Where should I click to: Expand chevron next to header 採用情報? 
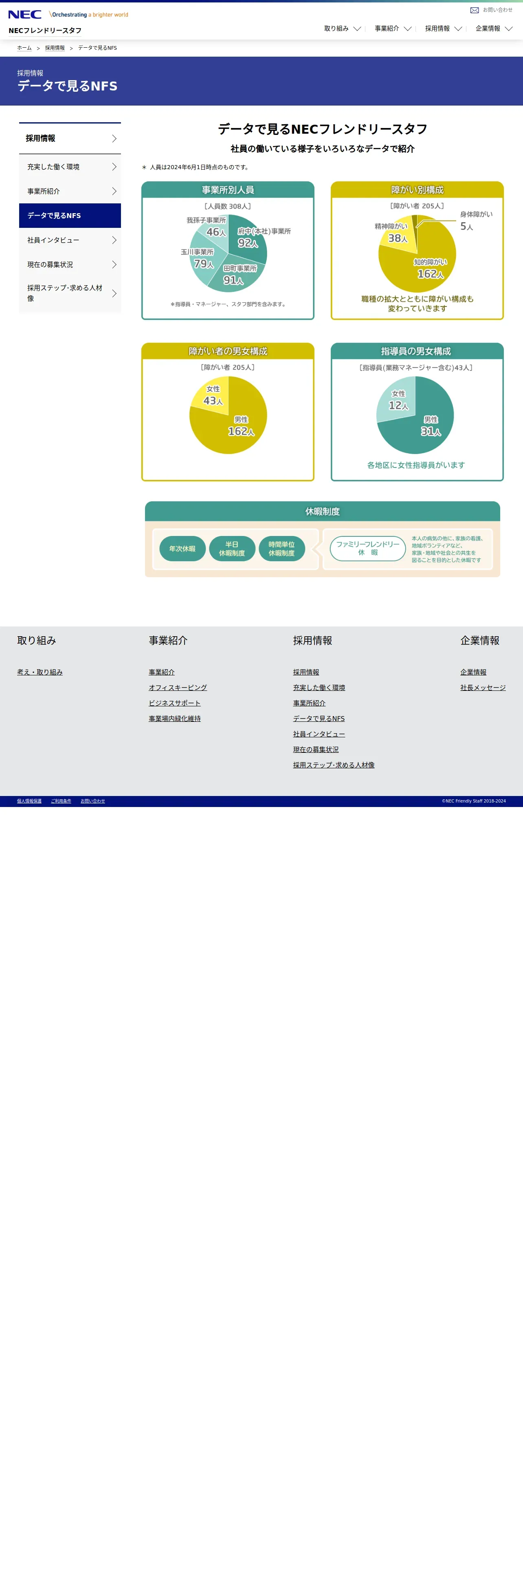[x=459, y=29]
